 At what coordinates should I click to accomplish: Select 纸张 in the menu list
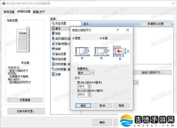tap(58, 33)
